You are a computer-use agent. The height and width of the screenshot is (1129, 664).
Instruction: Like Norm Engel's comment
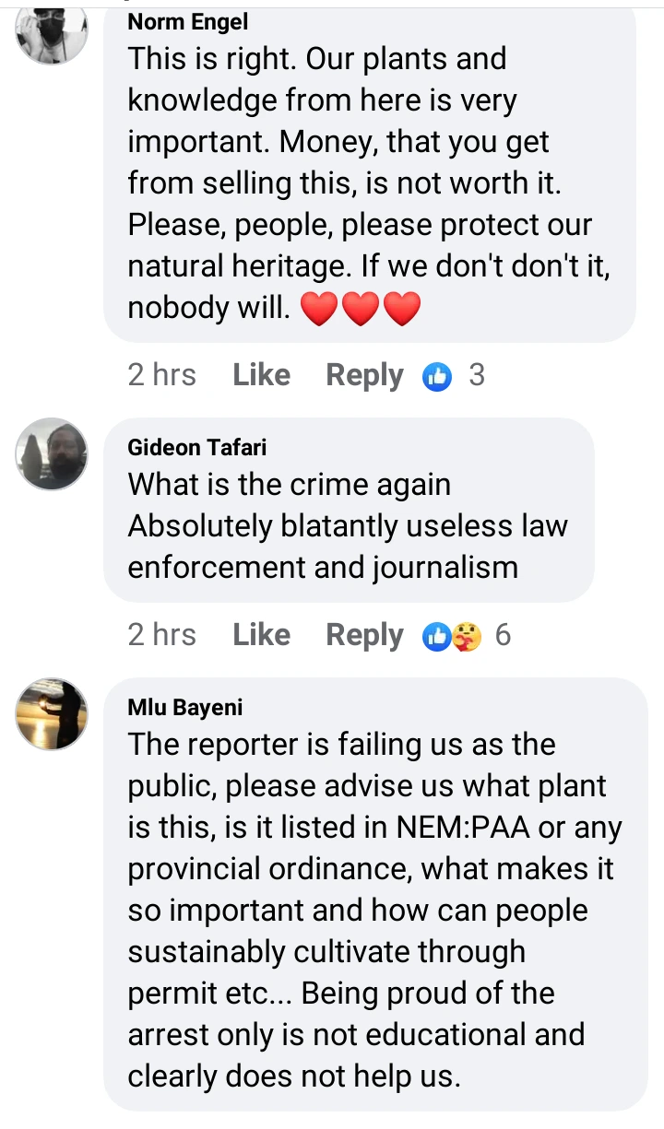click(261, 375)
